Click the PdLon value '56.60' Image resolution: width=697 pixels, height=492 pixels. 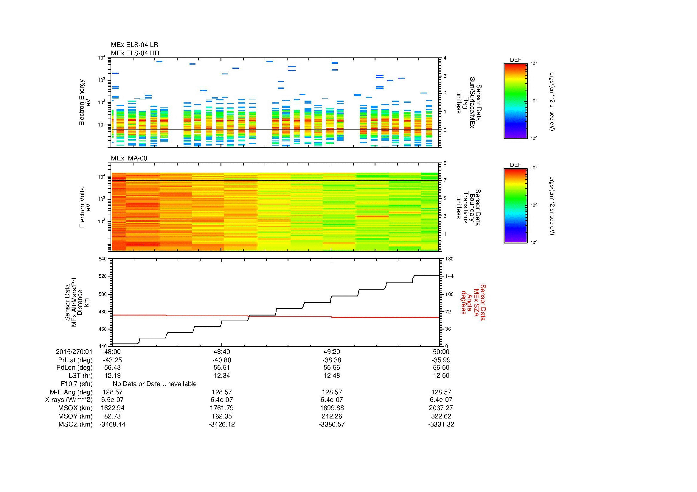click(441, 368)
